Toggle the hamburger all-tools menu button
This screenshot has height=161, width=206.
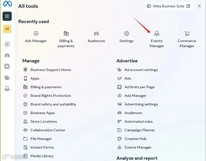[x=7, y=16]
